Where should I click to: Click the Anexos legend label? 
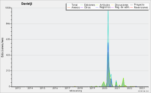pyautogui.click(x=75, y=7)
